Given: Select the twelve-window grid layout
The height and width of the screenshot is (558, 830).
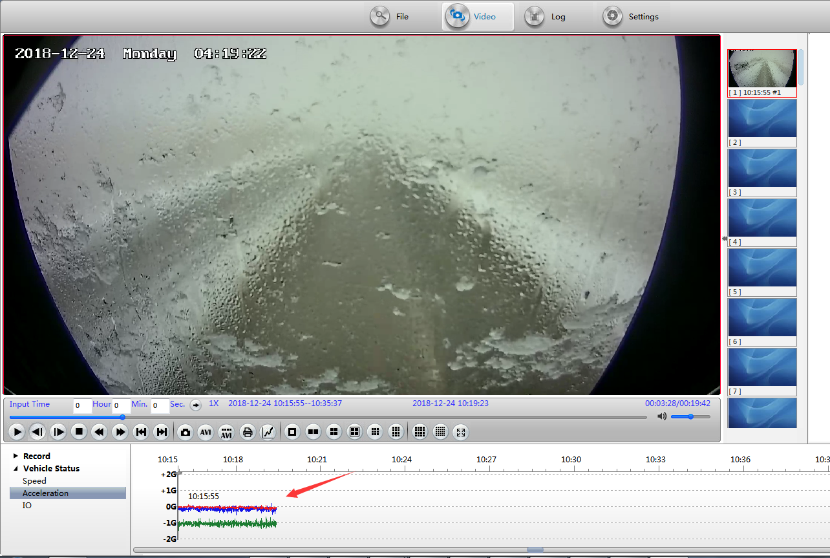Looking at the screenshot, I should (396, 432).
